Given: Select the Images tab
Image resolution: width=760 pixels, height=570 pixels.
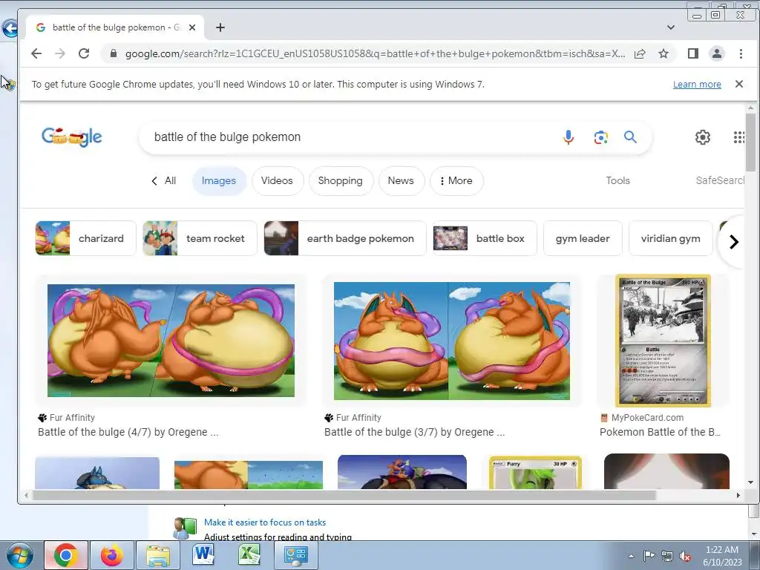Looking at the screenshot, I should pos(219,181).
